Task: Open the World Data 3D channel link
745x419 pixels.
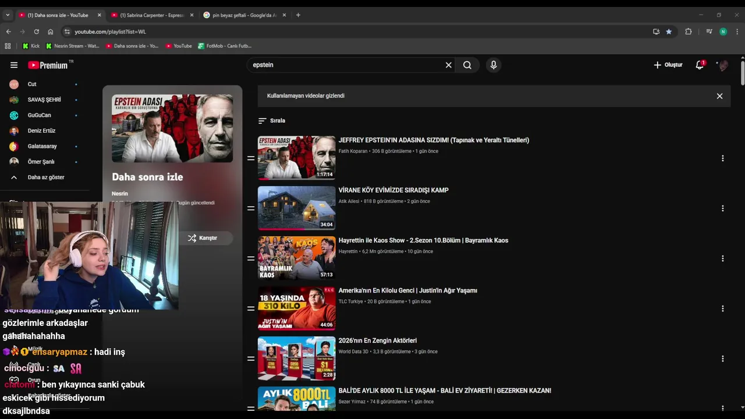Action: [353, 351]
